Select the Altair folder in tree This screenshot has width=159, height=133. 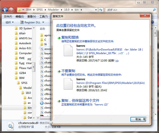tap(20, 33)
